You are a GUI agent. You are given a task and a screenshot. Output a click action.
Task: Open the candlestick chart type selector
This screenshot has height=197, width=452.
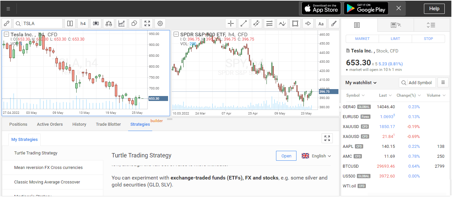[96, 23]
